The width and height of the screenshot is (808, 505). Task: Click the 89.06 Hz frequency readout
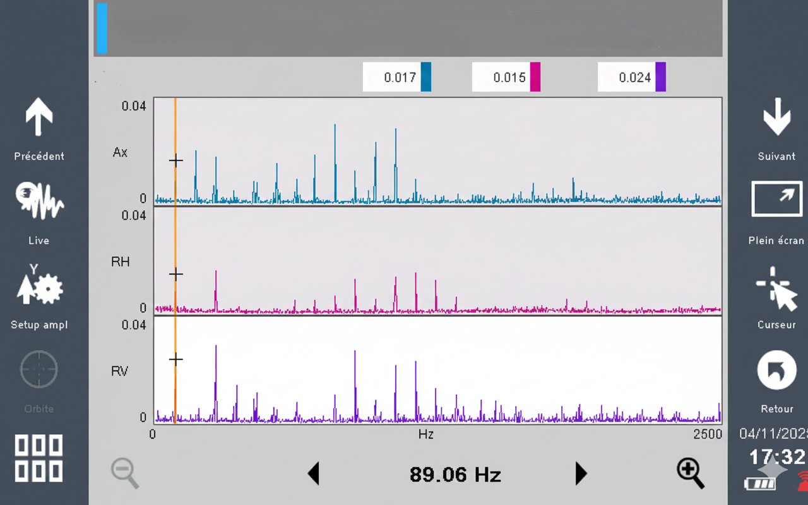tap(455, 474)
